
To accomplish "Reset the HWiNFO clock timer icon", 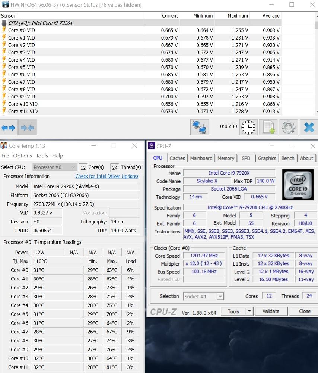I will click(x=248, y=127).
